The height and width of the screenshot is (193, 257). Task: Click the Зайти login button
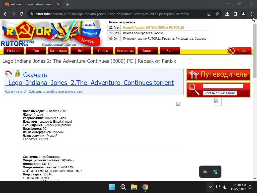click(243, 51)
